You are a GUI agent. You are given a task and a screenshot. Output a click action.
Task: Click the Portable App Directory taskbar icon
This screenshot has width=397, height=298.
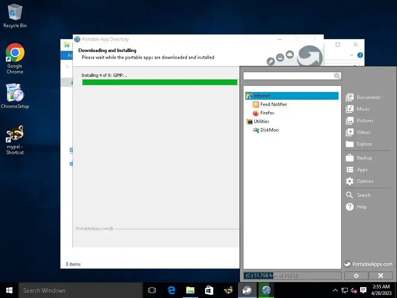pos(266,290)
